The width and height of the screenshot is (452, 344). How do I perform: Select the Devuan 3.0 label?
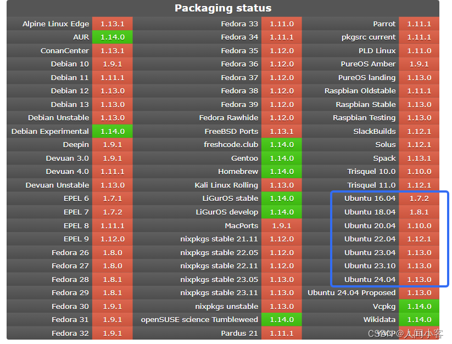(67, 159)
